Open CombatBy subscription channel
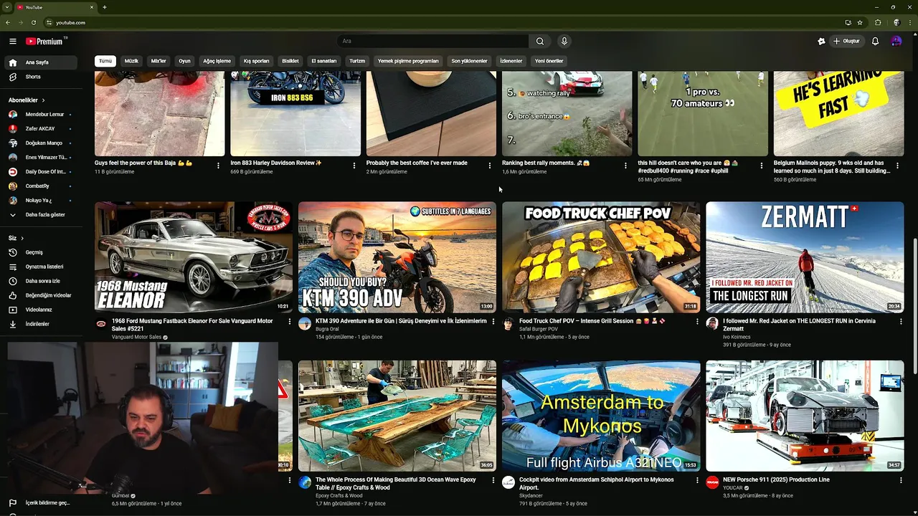Screen dimensions: 918x516 tap(40, 186)
